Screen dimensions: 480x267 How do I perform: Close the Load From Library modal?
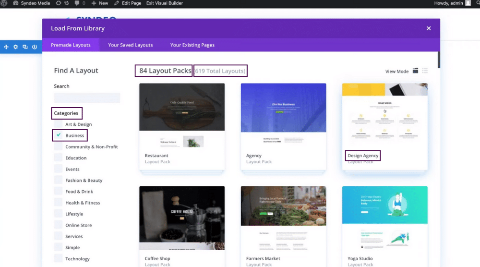point(429,28)
